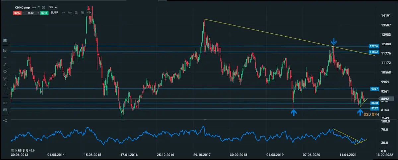
Task: Open the Fibonacci tools icon in the sidebar
Action: pos(5,78)
